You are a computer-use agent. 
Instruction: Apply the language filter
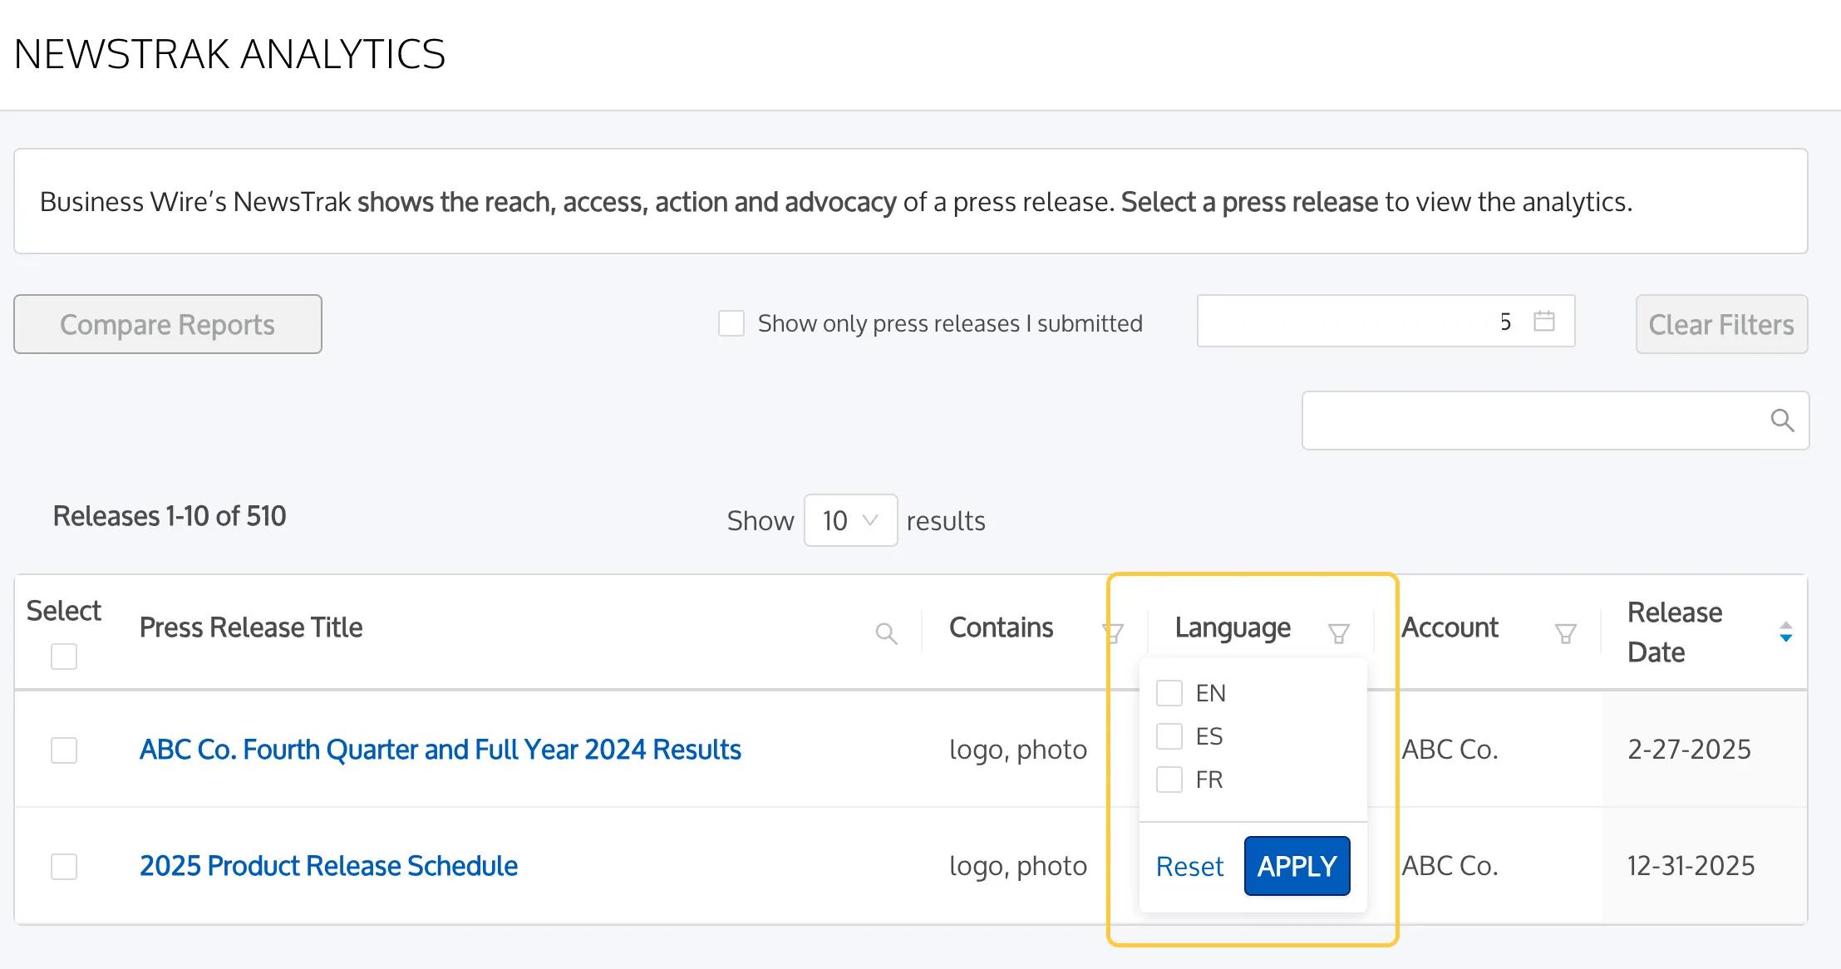[x=1297, y=866]
